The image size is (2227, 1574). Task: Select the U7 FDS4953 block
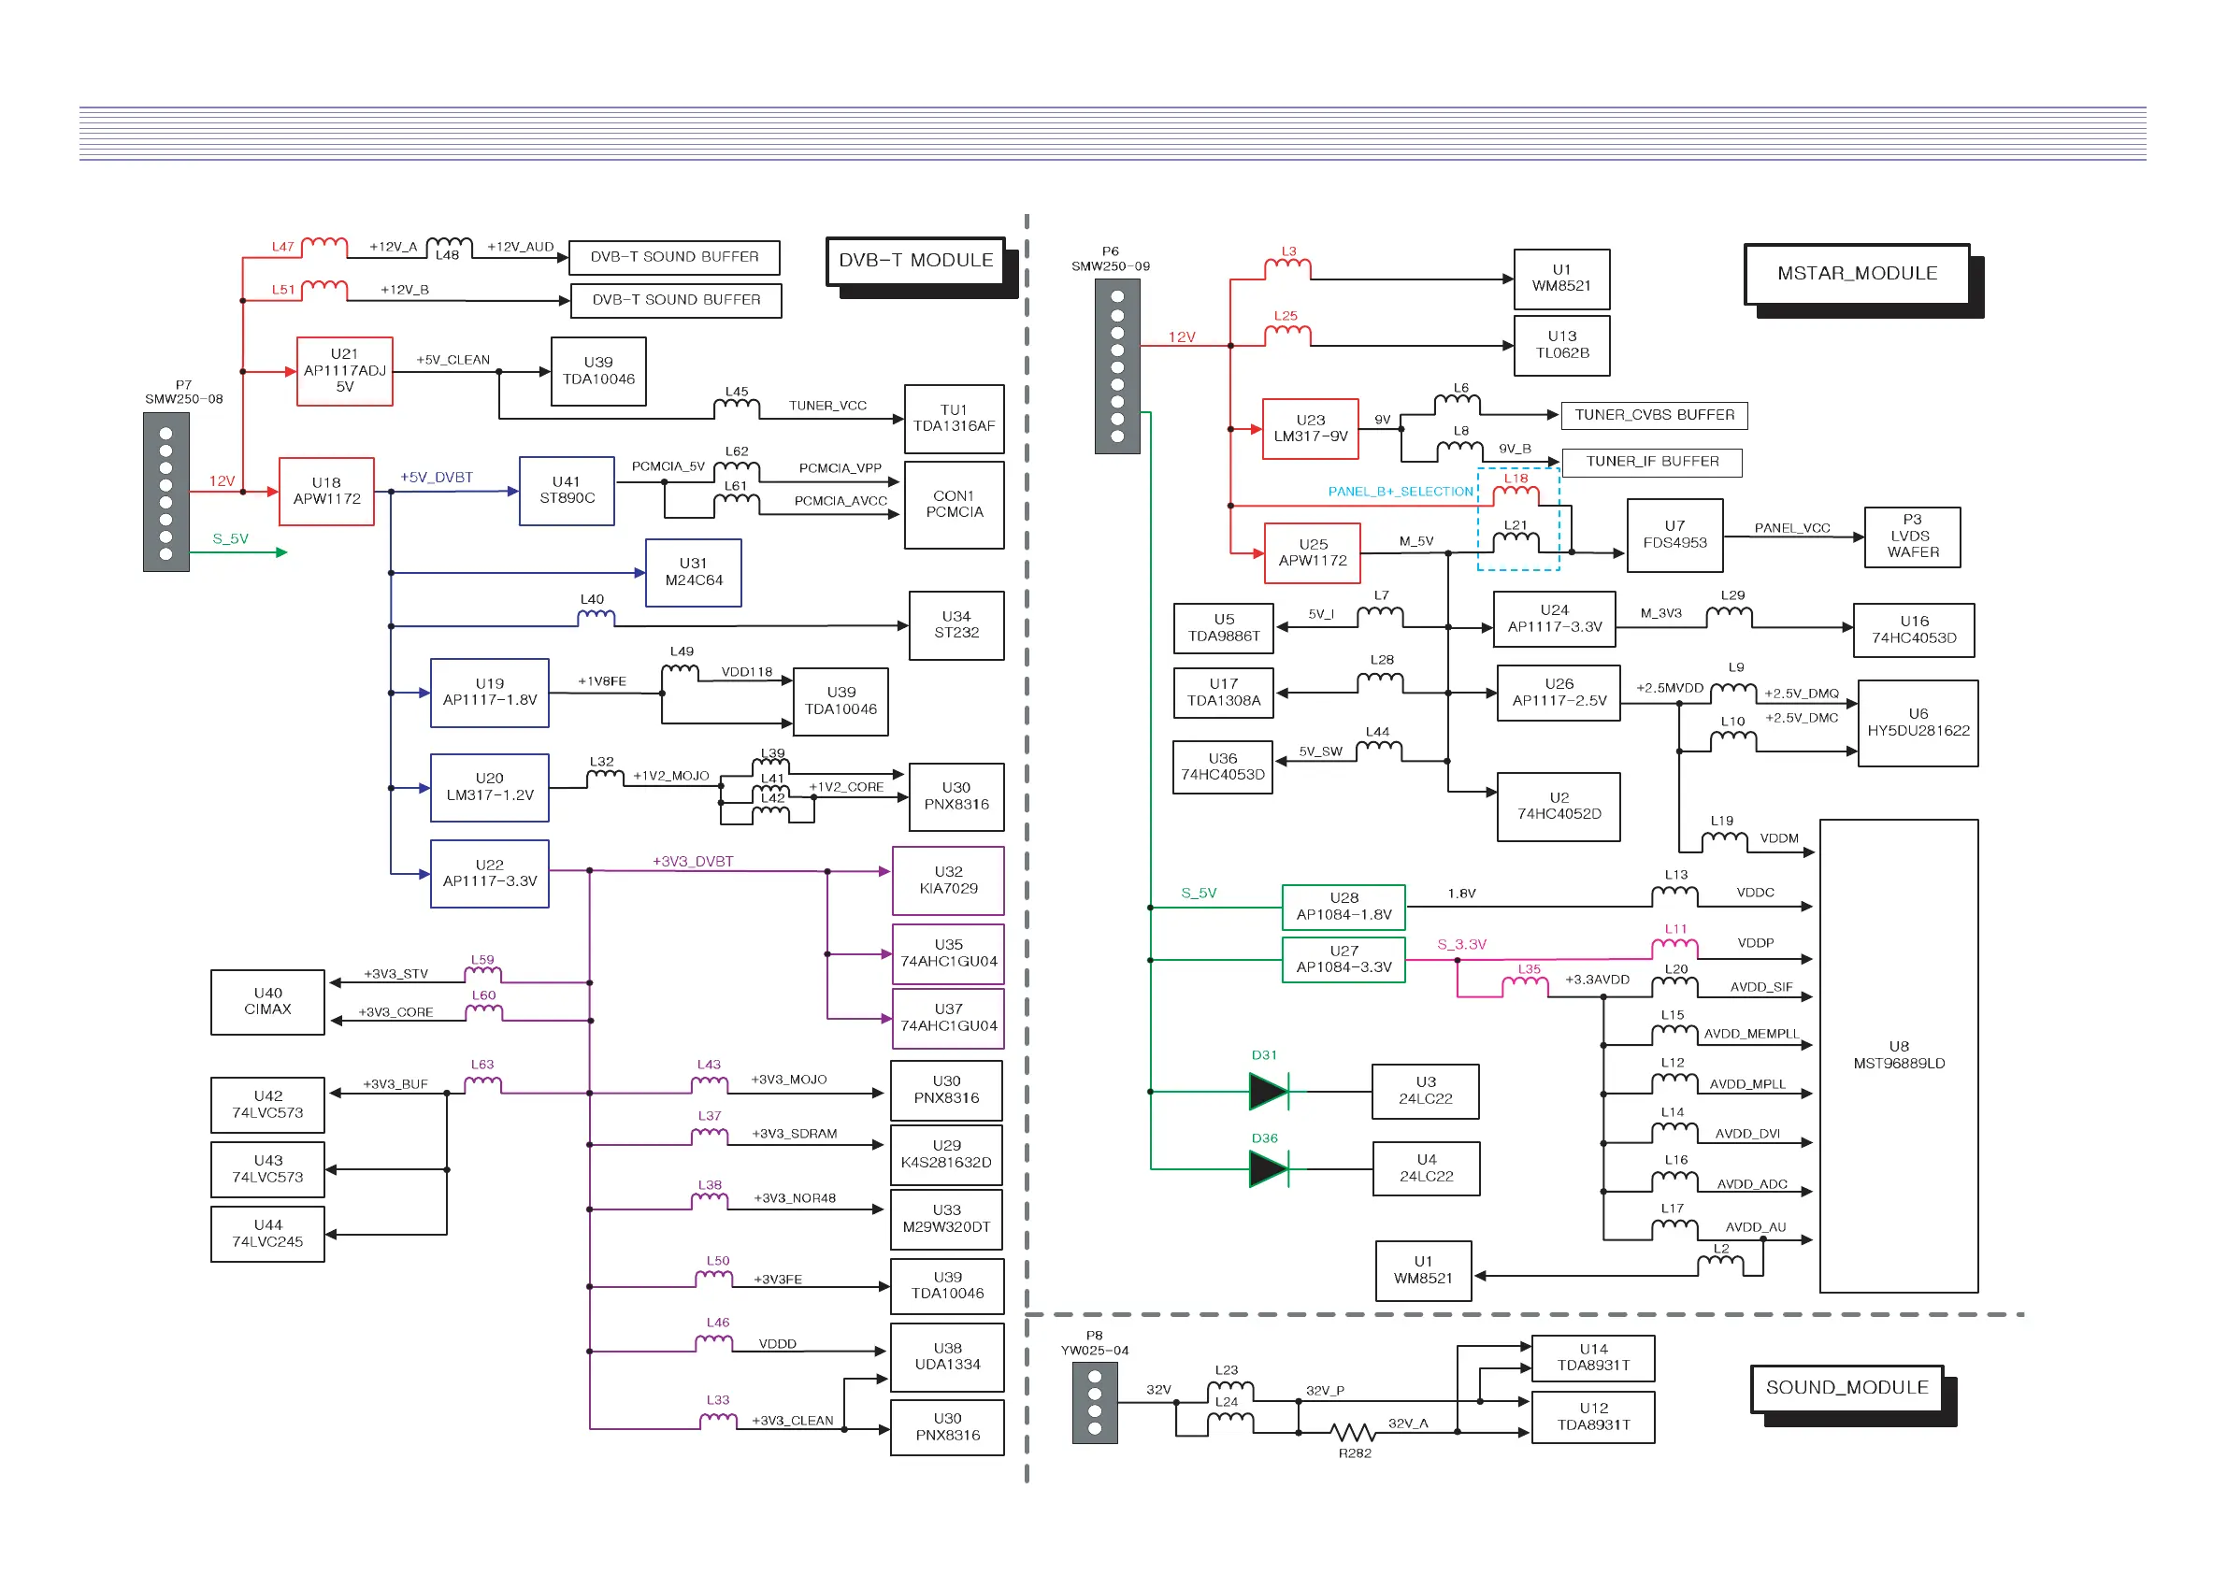click(x=1674, y=536)
